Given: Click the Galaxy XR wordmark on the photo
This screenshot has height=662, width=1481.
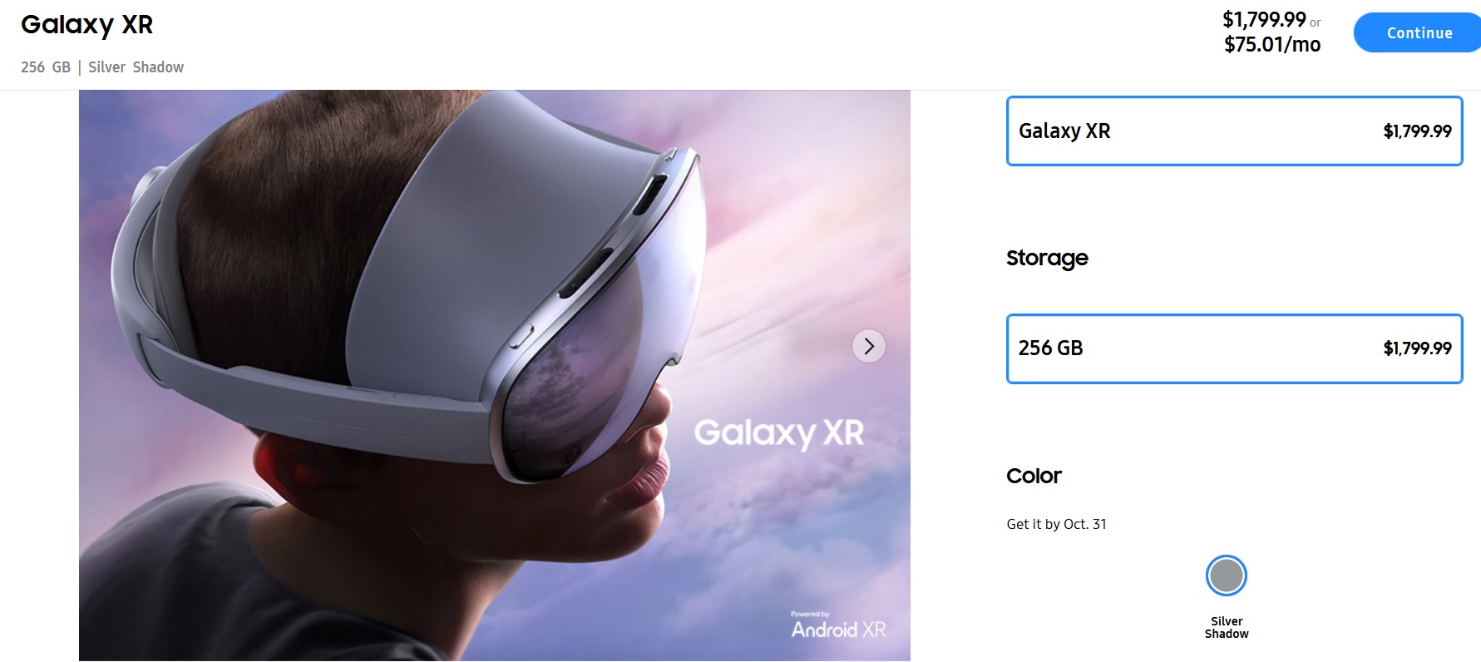Looking at the screenshot, I should 779,433.
